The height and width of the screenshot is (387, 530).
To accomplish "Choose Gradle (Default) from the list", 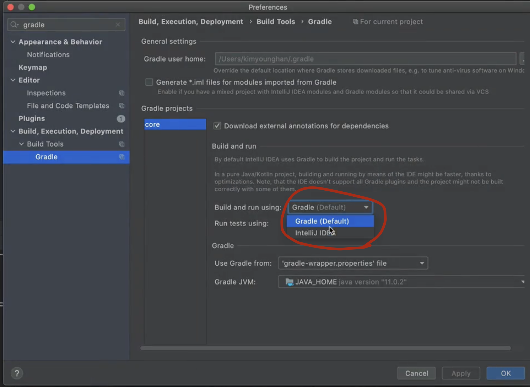I will (330, 221).
